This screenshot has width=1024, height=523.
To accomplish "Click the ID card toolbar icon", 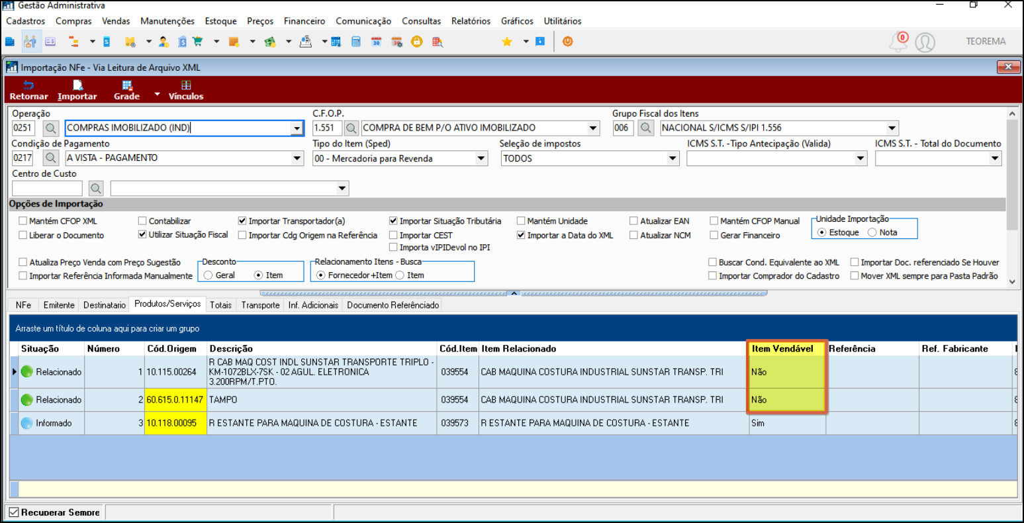I will [x=50, y=42].
